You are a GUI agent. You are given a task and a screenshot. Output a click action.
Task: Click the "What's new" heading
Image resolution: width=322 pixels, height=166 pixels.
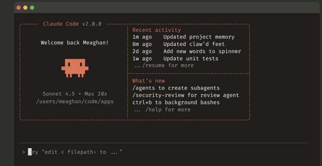tap(149, 81)
